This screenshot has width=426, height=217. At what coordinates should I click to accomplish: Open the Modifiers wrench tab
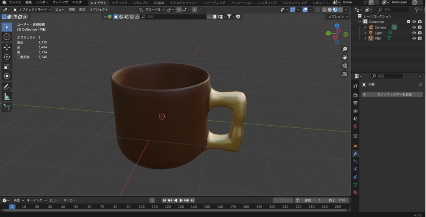point(355,154)
